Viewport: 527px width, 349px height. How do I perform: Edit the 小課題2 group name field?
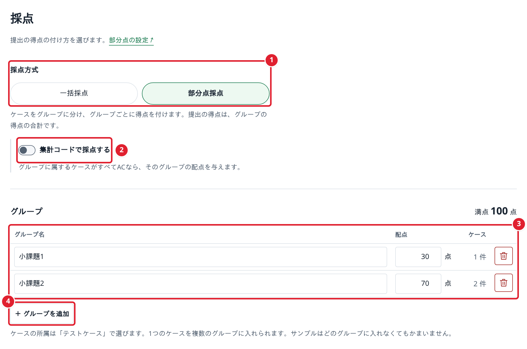(201, 283)
